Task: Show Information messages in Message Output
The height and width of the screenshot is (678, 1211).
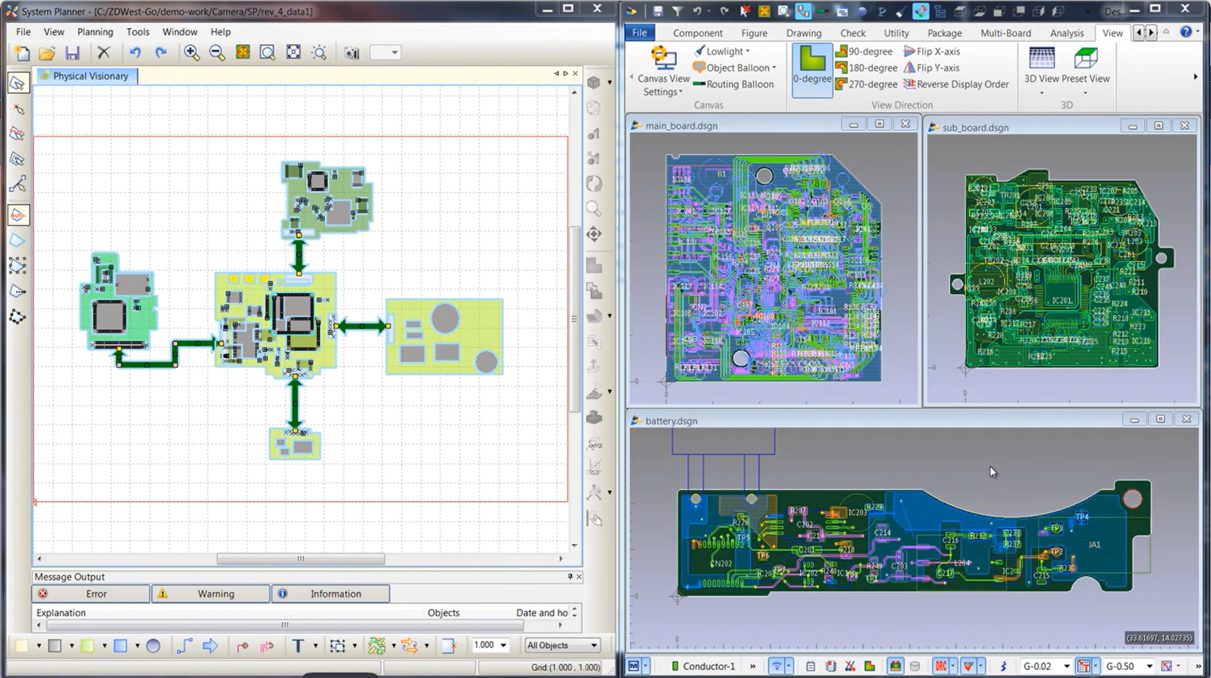Action: tap(330, 594)
